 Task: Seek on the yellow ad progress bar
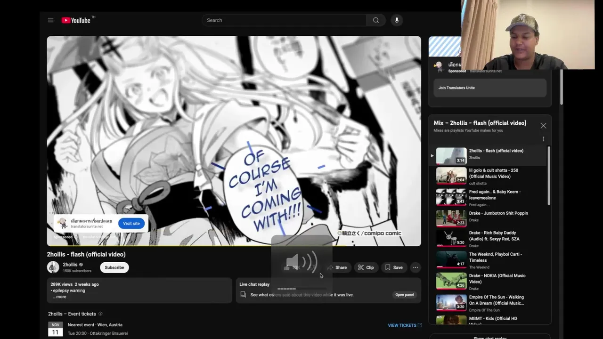234,245
